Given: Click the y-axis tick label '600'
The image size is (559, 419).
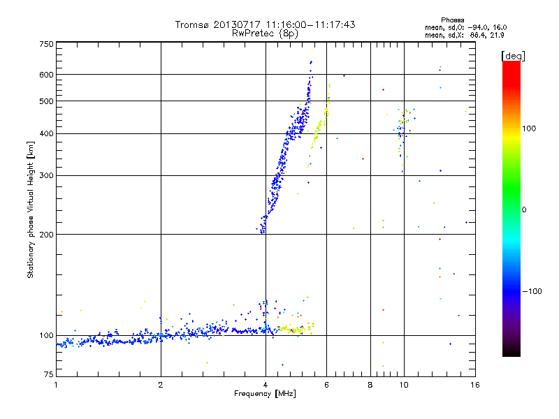Looking at the screenshot, I should point(46,75).
